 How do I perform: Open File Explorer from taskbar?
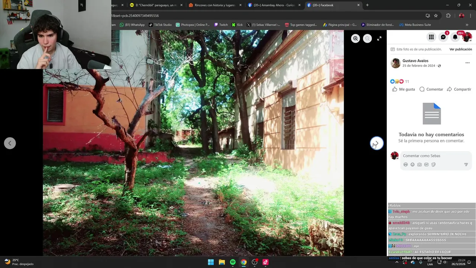point(222,262)
